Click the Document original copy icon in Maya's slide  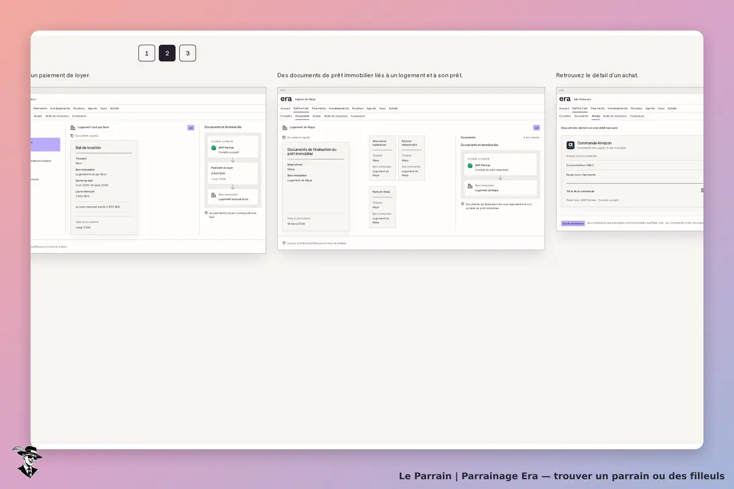coord(284,138)
